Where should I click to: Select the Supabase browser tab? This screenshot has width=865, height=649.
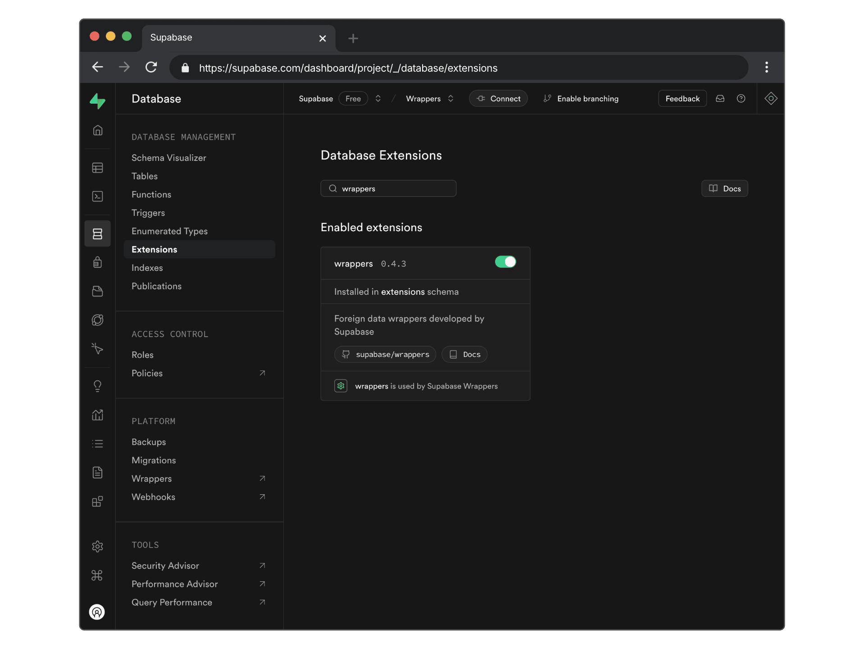(x=239, y=38)
